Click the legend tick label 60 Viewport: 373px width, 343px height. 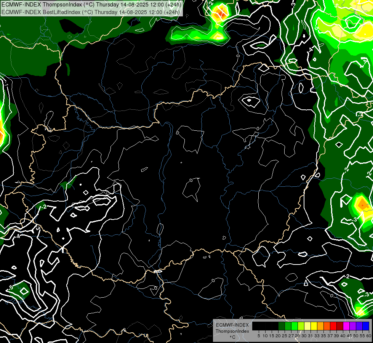pos(369,336)
